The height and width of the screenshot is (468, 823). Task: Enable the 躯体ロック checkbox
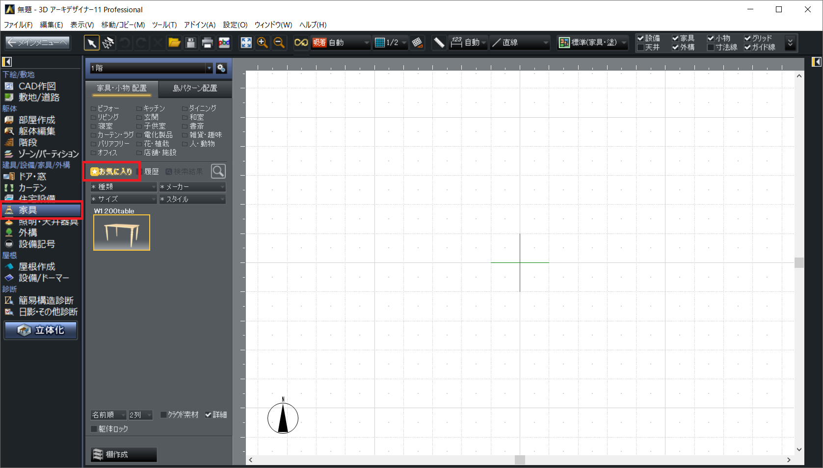[x=94, y=429]
